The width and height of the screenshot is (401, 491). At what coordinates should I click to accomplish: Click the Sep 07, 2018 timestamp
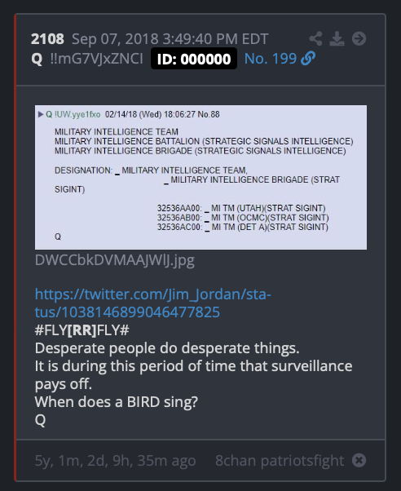click(170, 39)
